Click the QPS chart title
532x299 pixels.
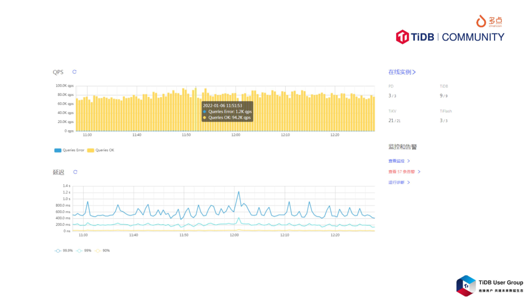click(58, 72)
